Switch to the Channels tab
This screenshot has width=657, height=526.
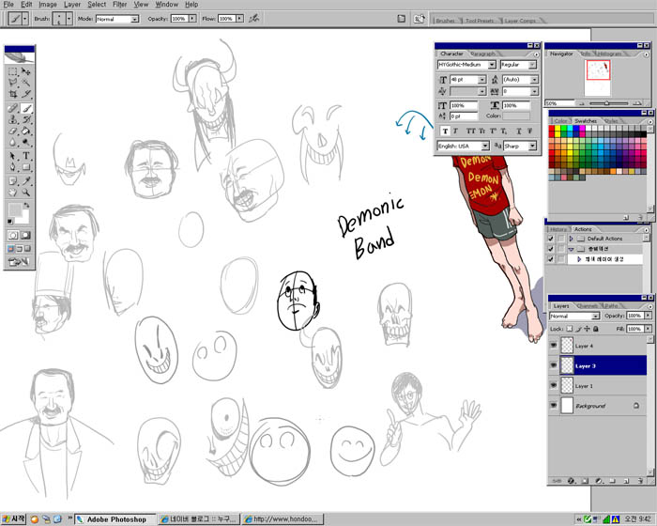point(588,306)
